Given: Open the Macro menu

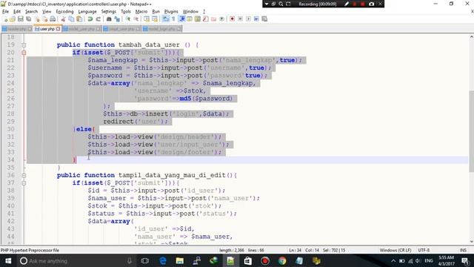Looking at the screenshot, I should 141,12.
